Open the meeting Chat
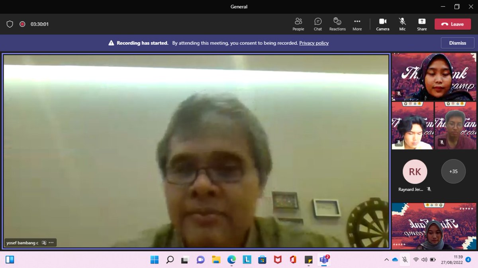Image resolution: width=478 pixels, height=268 pixels. [x=318, y=24]
